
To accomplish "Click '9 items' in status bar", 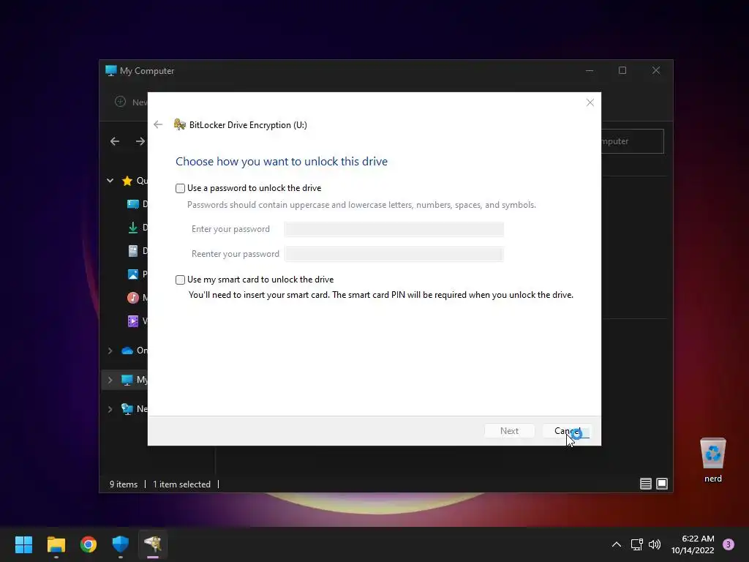I will click(x=124, y=484).
